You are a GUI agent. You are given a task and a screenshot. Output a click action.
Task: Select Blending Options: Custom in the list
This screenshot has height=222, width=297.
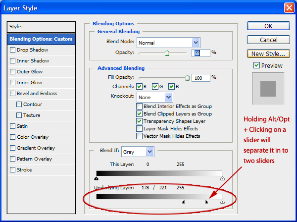(x=42, y=39)
